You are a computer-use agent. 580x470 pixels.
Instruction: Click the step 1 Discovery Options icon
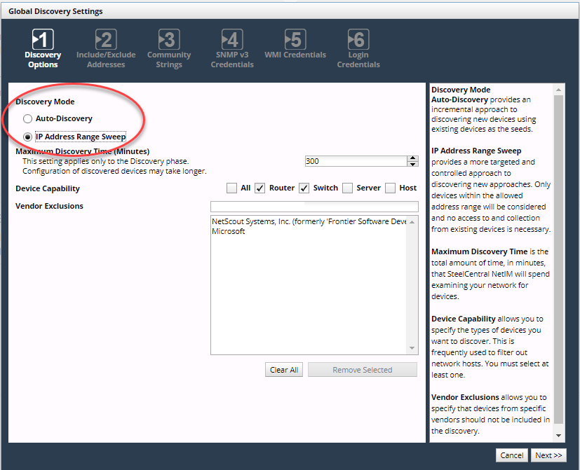coord(43,39)
